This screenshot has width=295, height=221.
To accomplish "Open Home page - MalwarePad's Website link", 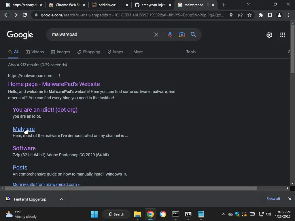I will [54, 84].
